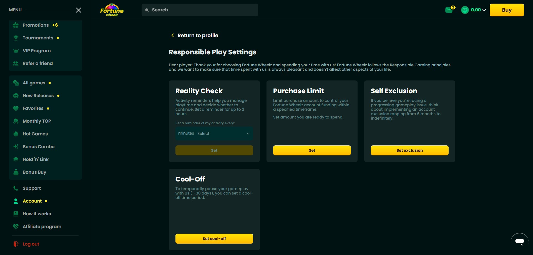This screenshot has height=255, width=533.
Task: Click the Promotions gift icon
Action: (16, 25)
